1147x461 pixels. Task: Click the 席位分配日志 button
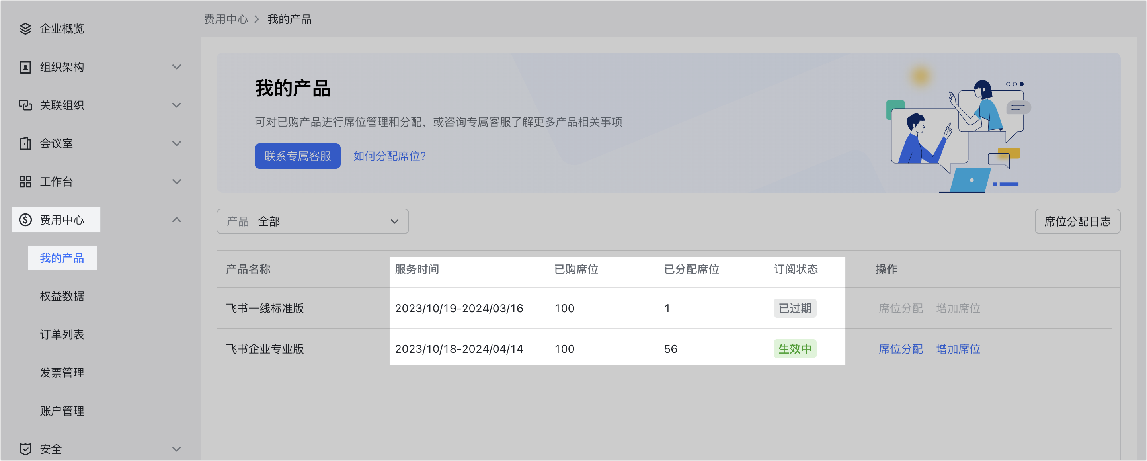pos(1077,221)
